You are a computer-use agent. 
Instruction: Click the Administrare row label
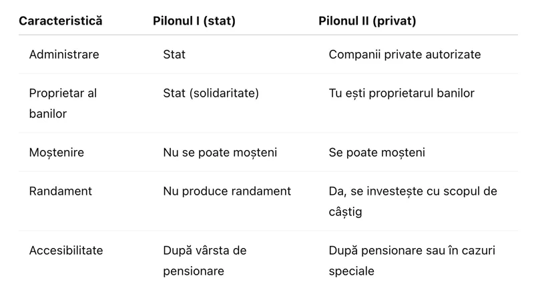tap(64, 54)
